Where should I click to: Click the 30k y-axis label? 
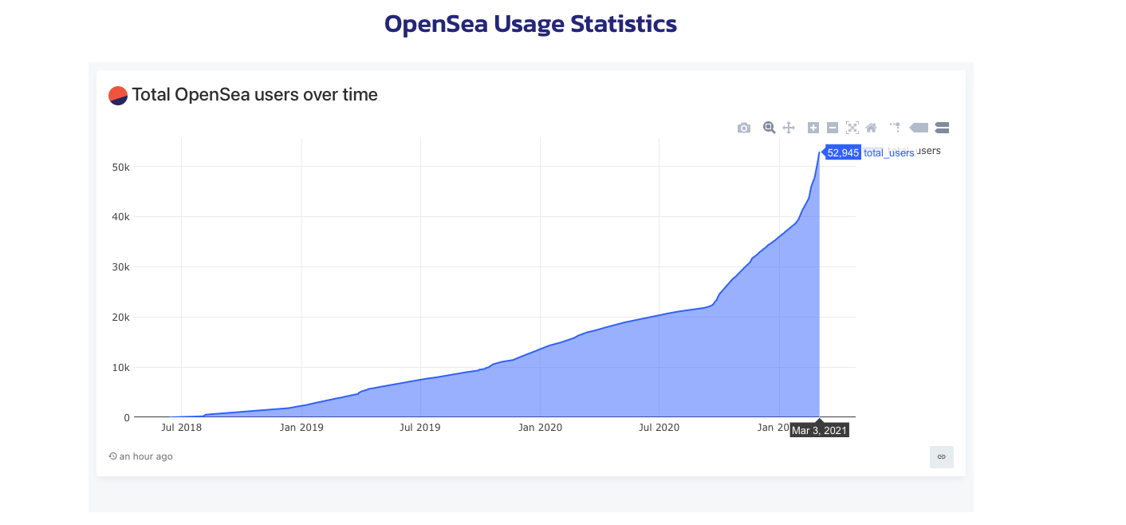click(x=121, y=267)
